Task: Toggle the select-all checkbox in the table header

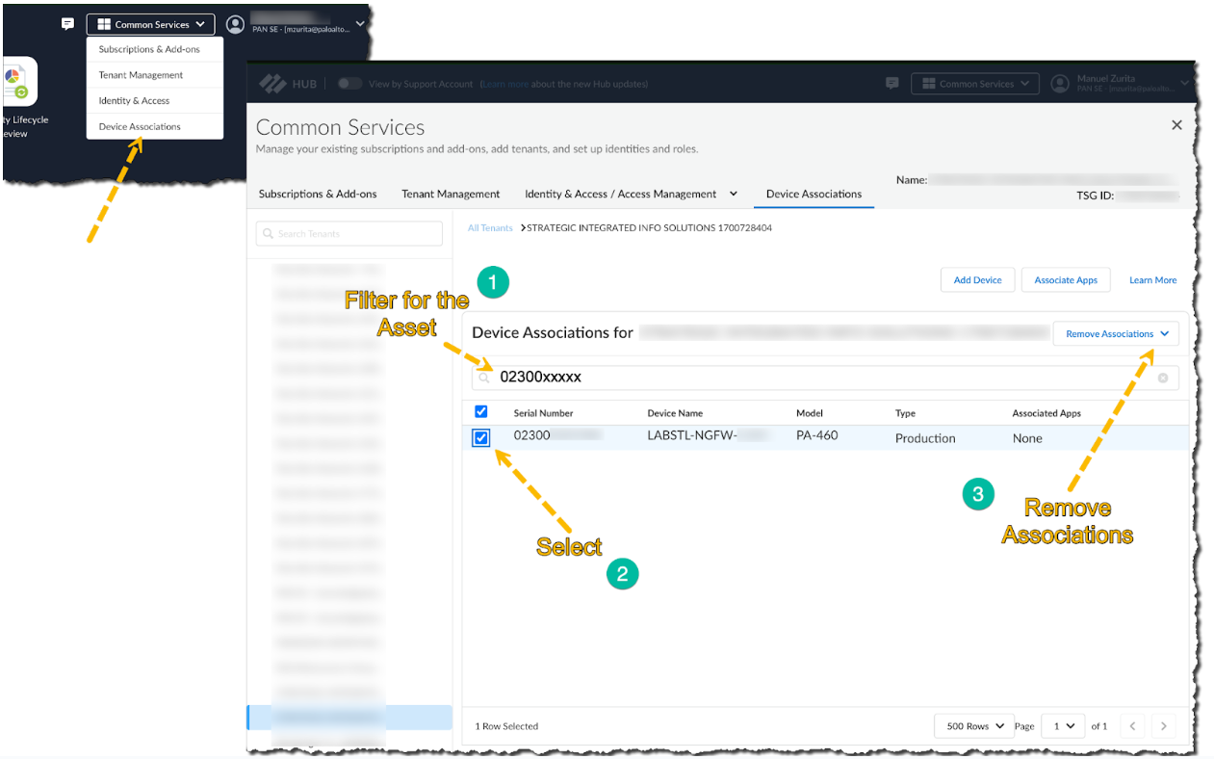Action: (481, 411)
